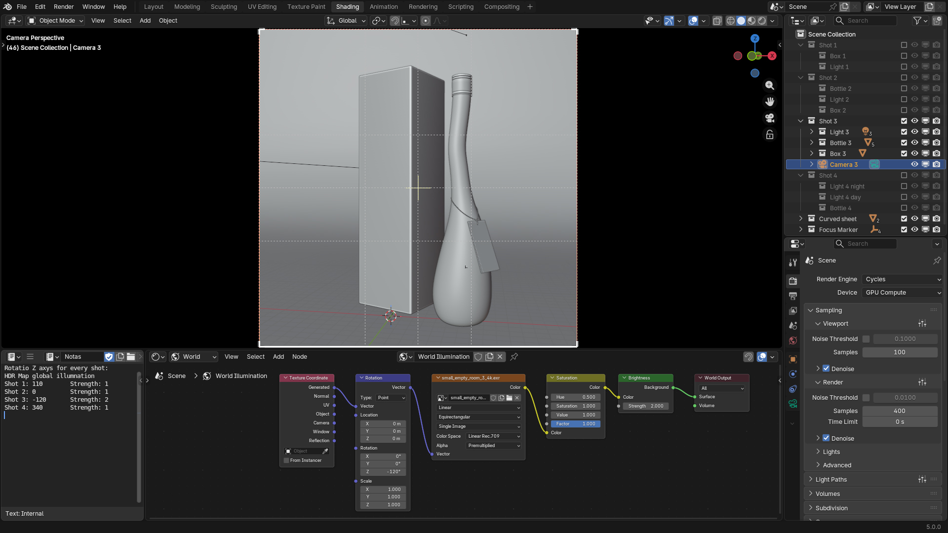Open the Output properties tab icon
Screen dimensions: 948x533
(x=792, y=296)
